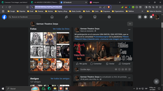Open the Marketplace icon
This screenshot has width=163, height=91.
(x=95, y=17)
